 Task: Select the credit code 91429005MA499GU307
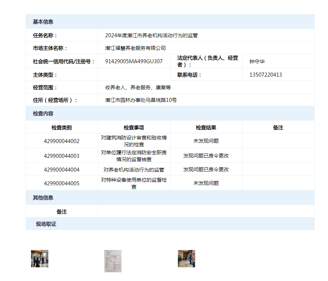134,61
